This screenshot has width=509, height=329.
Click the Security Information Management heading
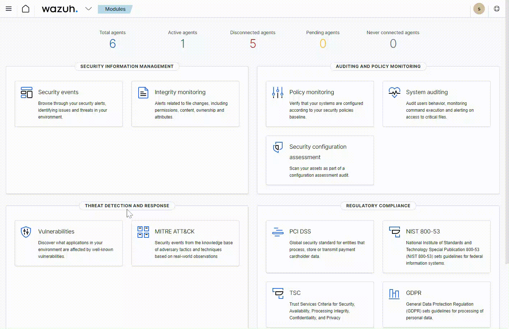tap(127, 66)
